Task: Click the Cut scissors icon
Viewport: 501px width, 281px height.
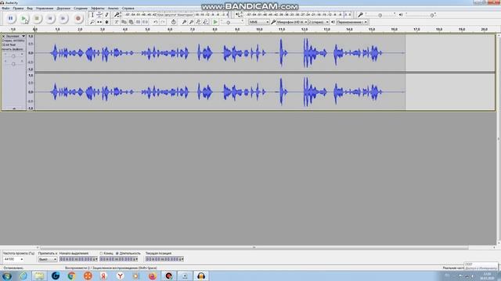Action: click(117, 22)
